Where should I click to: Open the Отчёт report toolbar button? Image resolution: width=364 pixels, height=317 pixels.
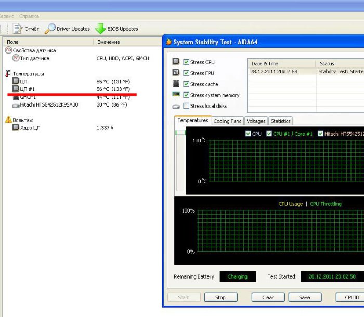(x=26, y=29)
